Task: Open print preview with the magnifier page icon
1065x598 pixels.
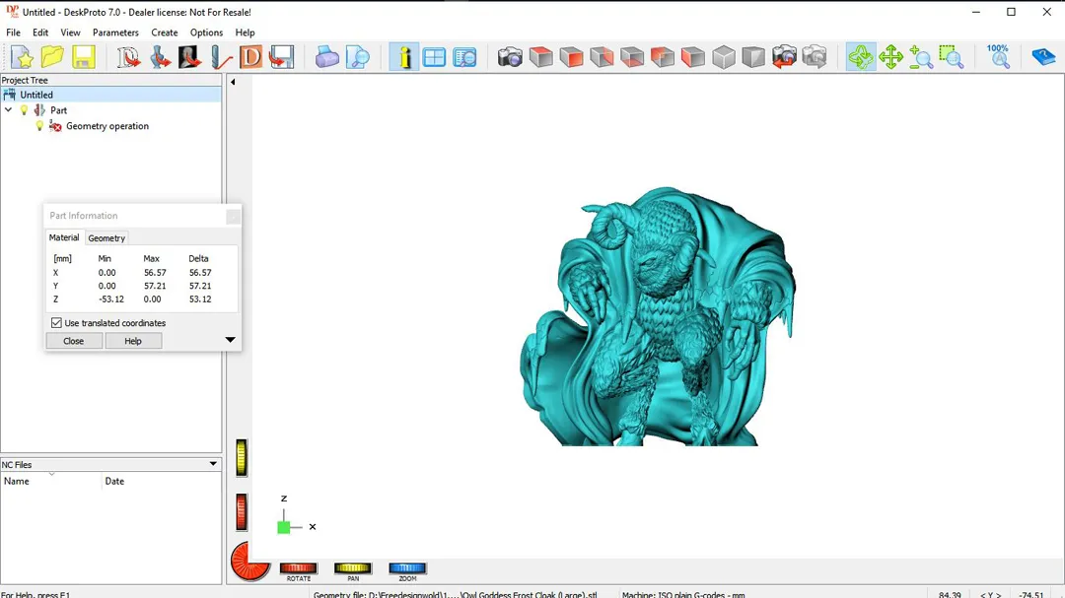Action: [x=357, y=57]
